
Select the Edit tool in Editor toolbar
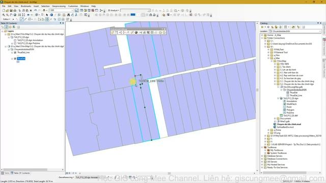13,19
